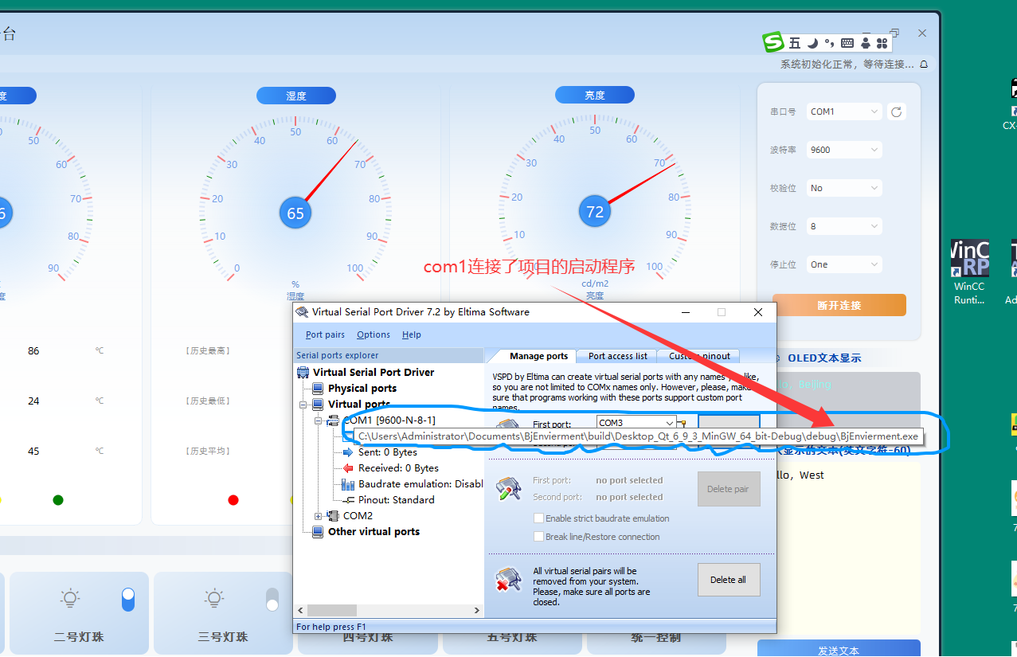Open the 串口号 COM1 dropdown
This screenshot has width=1017, height=657.
(844, 111)
